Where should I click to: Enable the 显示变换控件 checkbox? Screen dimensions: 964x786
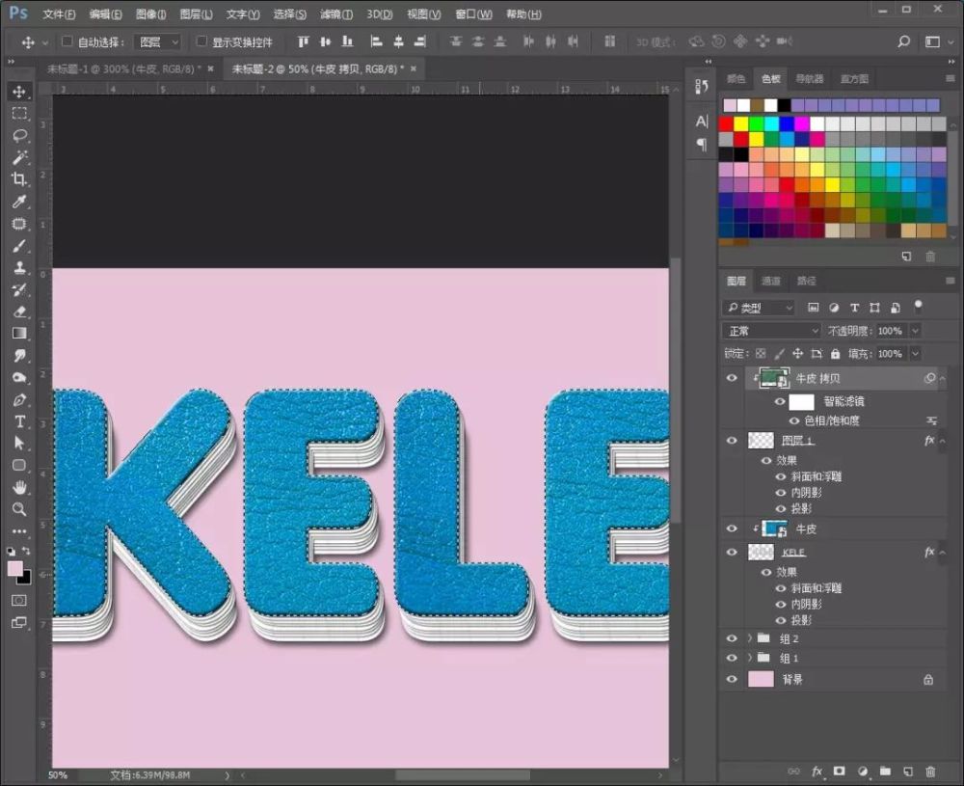[201, 41]
